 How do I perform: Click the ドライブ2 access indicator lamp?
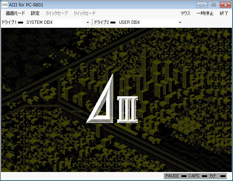click(x=113, y=22)
